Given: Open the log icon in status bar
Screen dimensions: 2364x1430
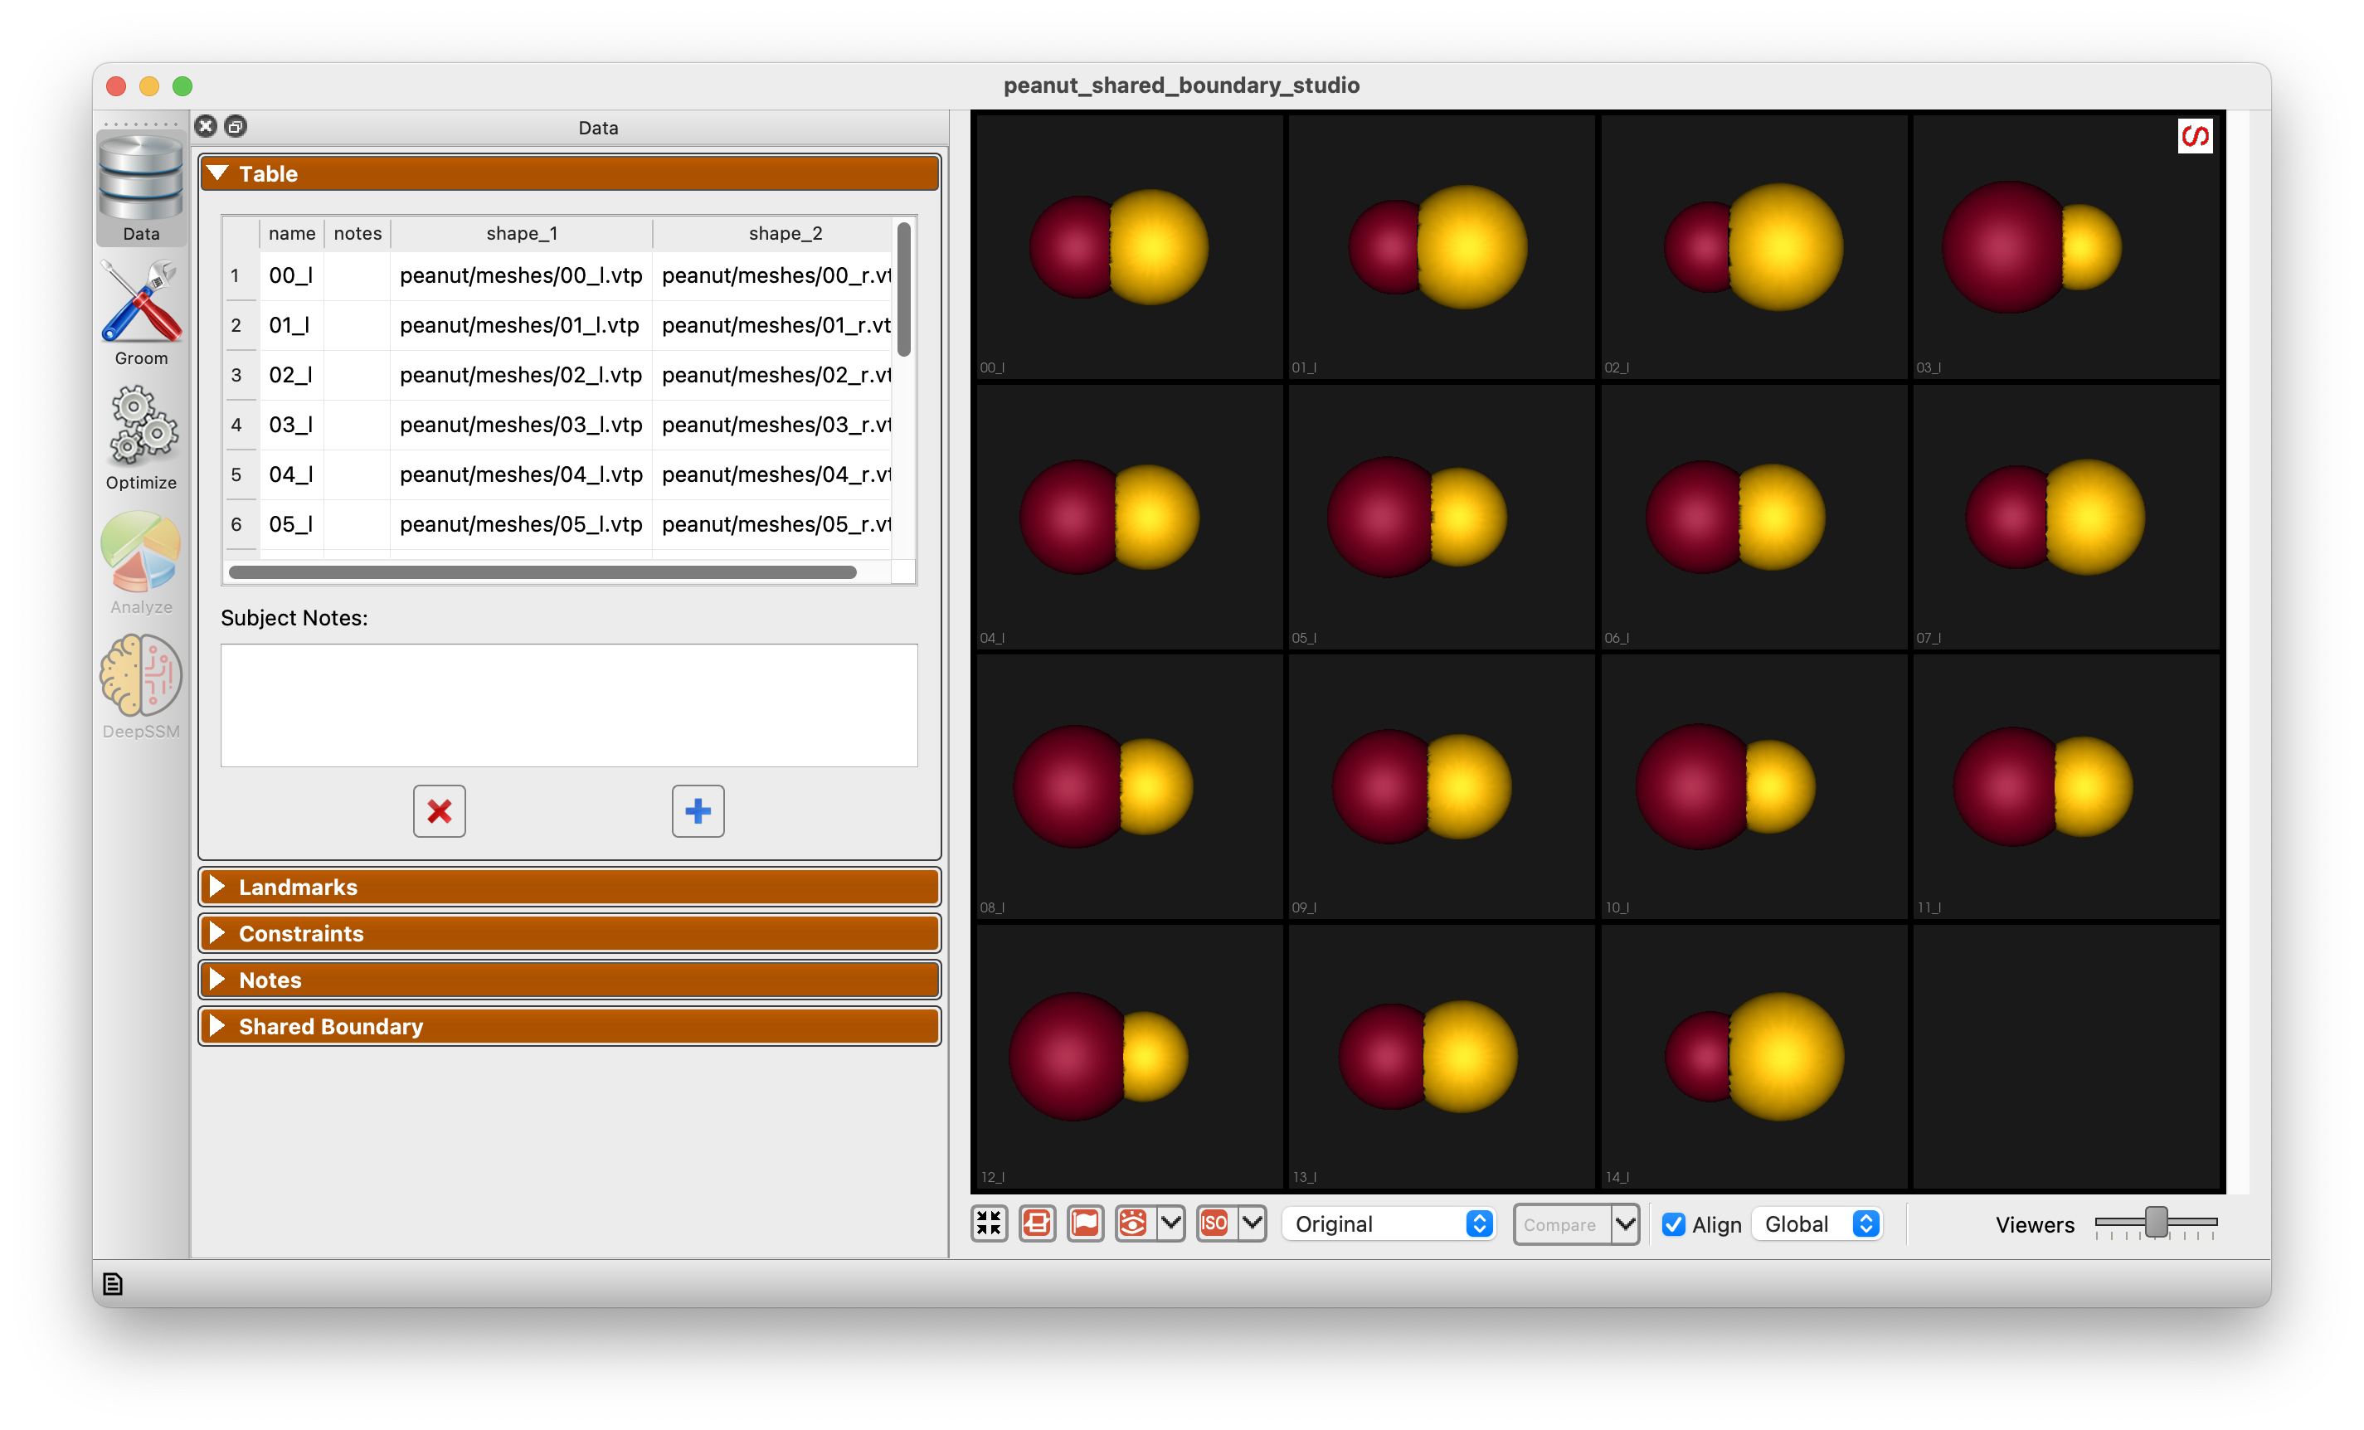Looking at the screenshot, I should pyautogui.click(x=112, y=1283).
